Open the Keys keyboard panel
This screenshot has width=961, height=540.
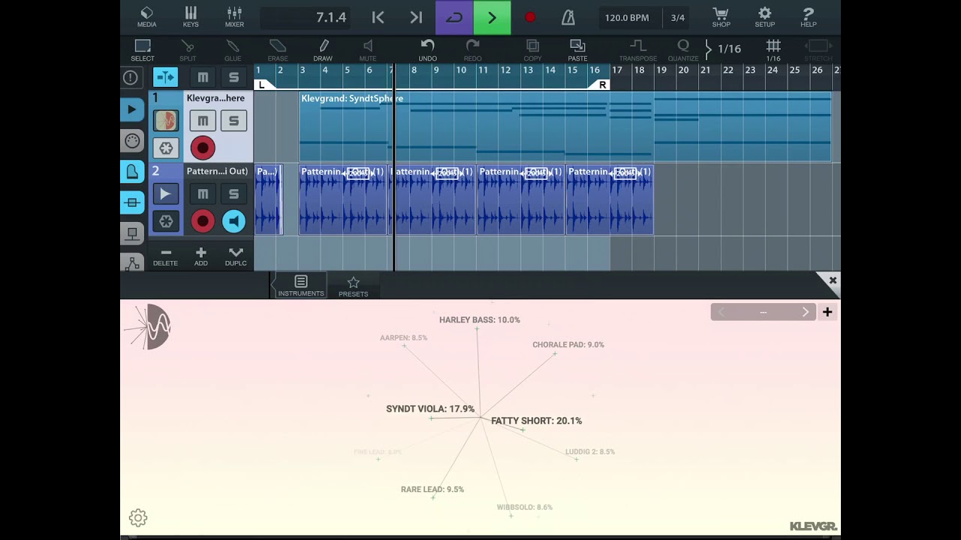[x=191, y=17]
